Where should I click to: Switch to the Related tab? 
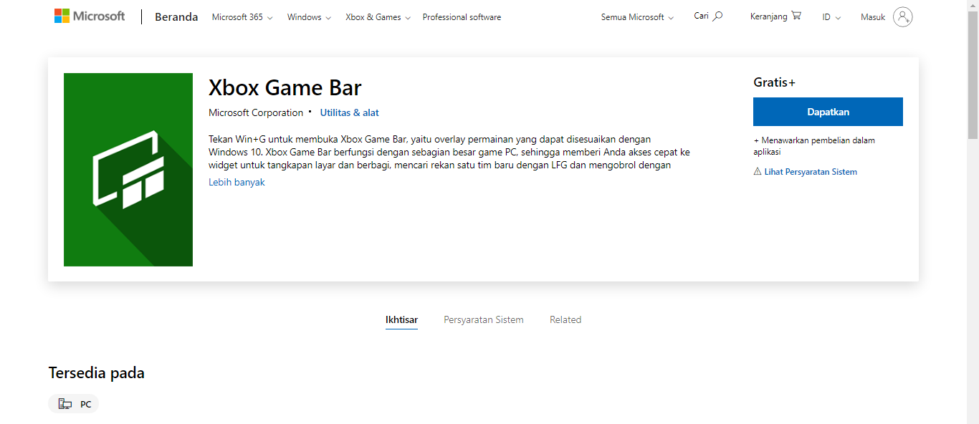coord(565,320)
